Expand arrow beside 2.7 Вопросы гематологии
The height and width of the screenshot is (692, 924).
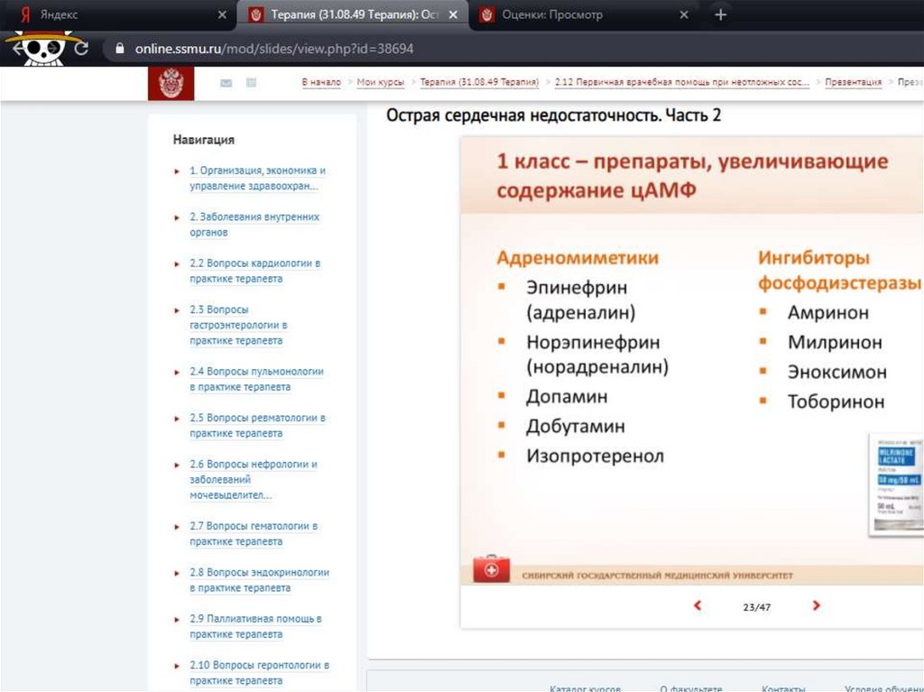[x=177, y=527]
